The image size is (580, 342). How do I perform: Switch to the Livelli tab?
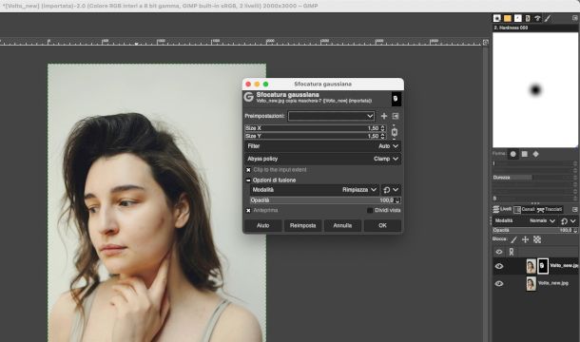[x=502, y=209]
